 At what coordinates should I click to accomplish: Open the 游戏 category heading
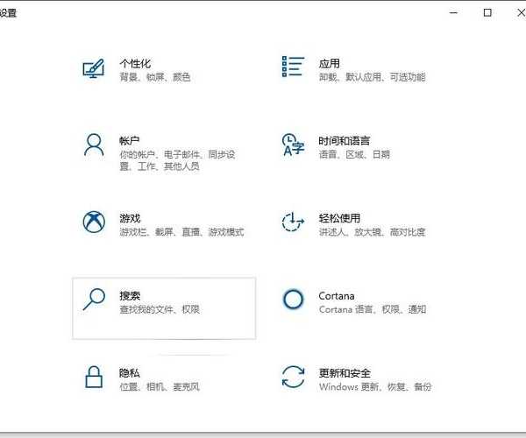[130, 218]
